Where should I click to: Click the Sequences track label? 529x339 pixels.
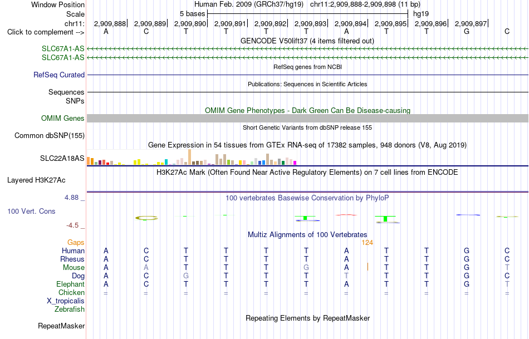pos(66,92)
